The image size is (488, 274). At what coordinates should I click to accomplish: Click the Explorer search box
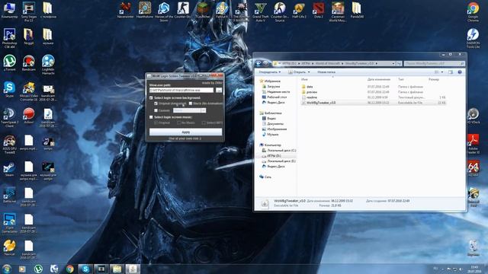435,63
